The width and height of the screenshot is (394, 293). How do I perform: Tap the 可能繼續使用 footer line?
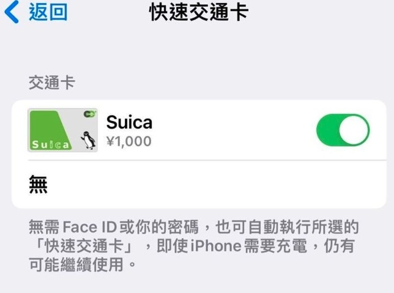coord(76,265)
